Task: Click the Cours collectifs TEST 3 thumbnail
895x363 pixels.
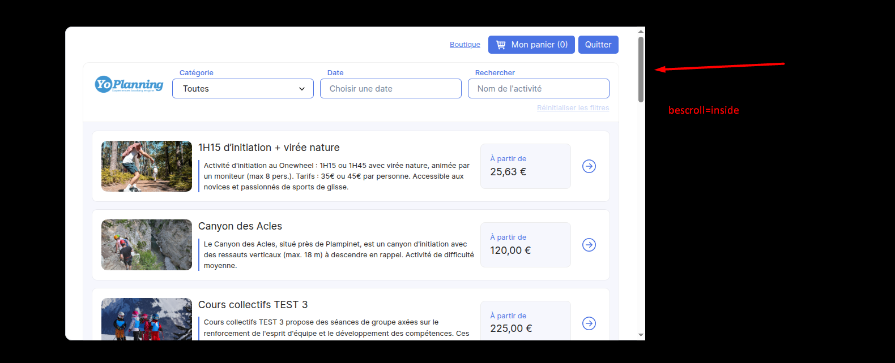Action: pyautogui.click(x=147, y=319)
